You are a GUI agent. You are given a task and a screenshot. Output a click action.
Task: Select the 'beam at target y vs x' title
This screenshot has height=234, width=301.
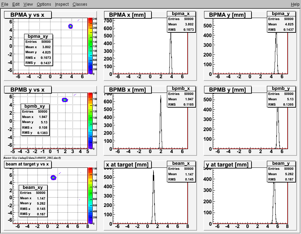coord(28,164)
